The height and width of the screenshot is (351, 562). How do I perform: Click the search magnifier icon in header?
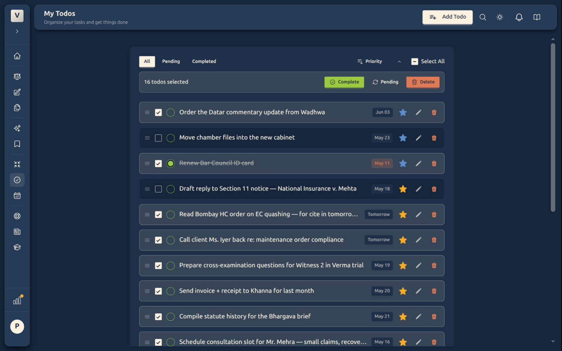tap(483, 17)
